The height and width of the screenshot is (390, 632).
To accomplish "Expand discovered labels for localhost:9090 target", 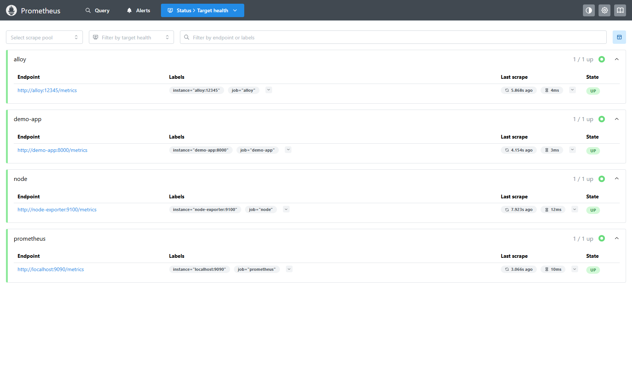I will coord(289,269).
